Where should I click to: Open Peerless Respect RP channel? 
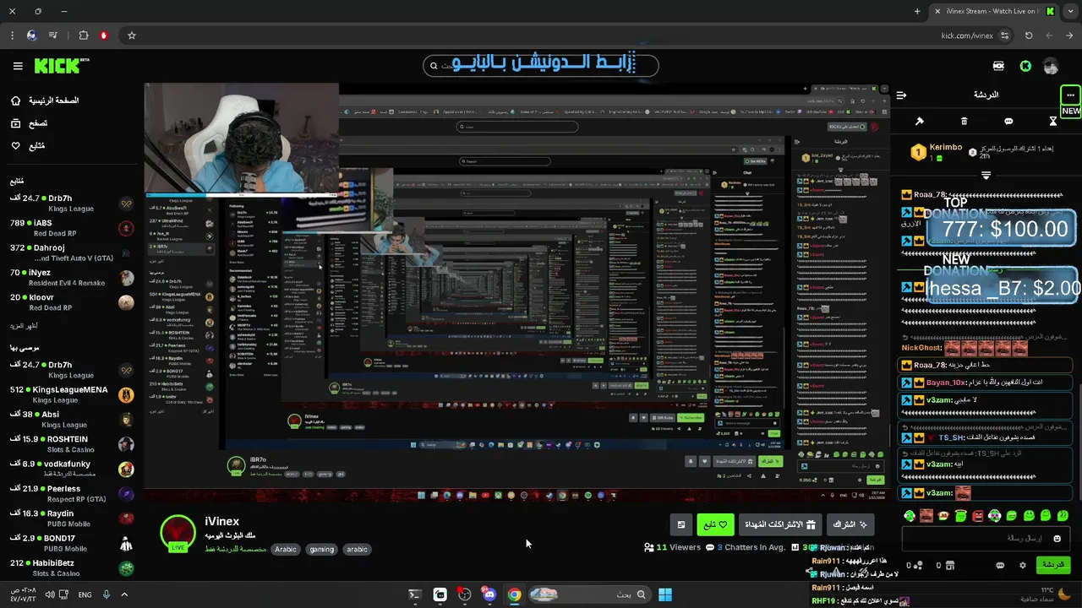tap(71, 494)
